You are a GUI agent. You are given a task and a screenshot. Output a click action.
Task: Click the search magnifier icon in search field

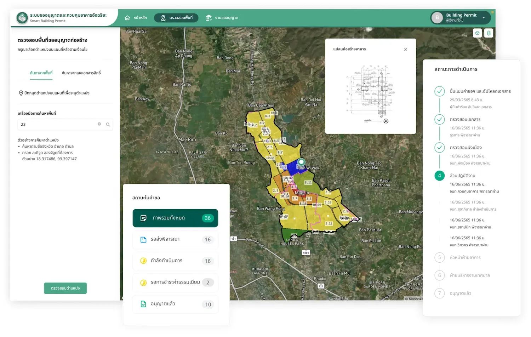click(x=108, y=125)
